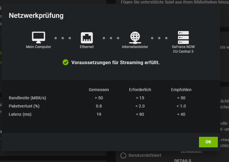Screen dimensions: 229x162
Task: Click the Gemessen column header
Action: 99,90
